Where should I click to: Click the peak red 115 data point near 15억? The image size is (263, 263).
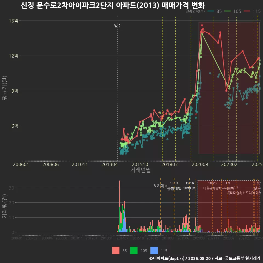click(x=202, y=25)
